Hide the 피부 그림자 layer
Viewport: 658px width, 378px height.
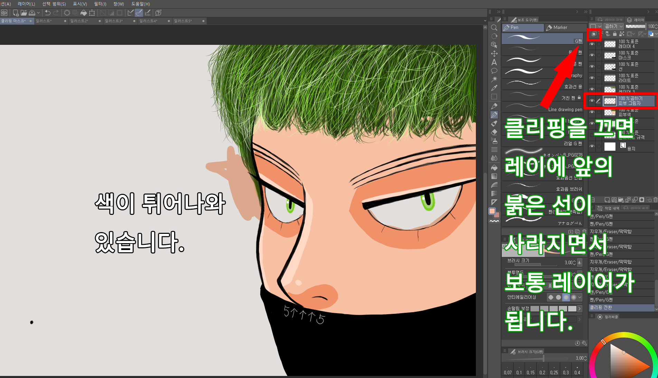pyautogui.click(x=592, y=101)
